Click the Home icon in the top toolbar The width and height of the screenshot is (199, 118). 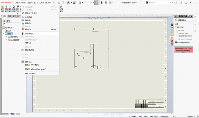tap(59, 3)
